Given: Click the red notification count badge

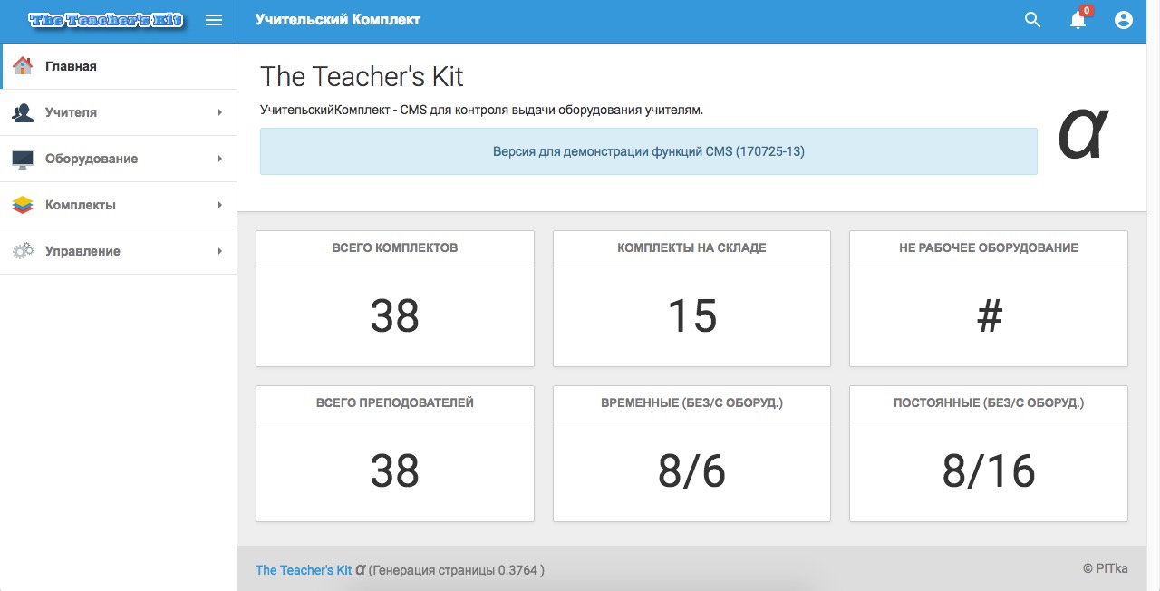Looking at the screenshot, I should point(1087,11).
